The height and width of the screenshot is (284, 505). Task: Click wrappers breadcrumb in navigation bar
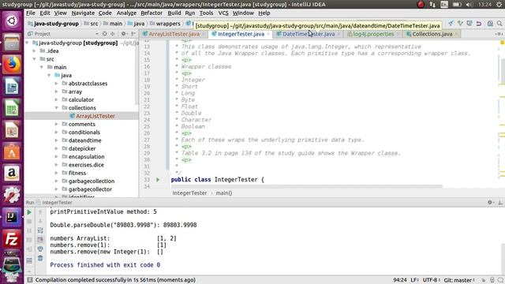coord(168,24)
